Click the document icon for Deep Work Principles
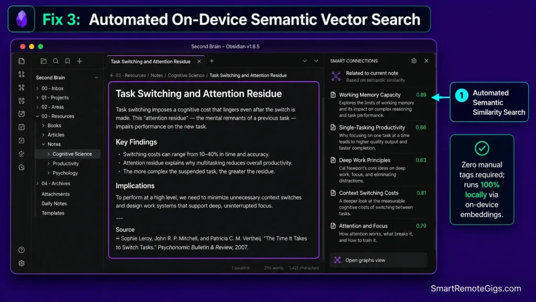Viewport: 536px width, 302px height. (x=333, y=160)
